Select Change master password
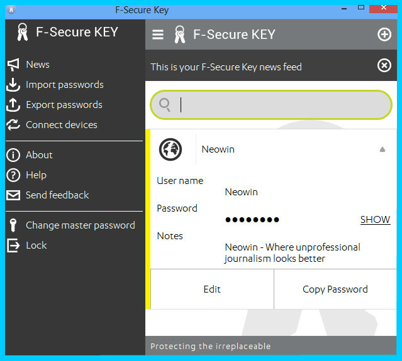The width and height of the screenshot is (402, 361). click(81, 225)
